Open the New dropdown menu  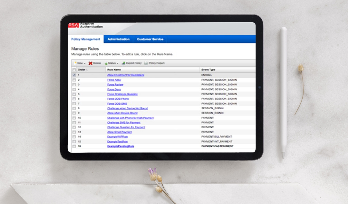point(84,63)
